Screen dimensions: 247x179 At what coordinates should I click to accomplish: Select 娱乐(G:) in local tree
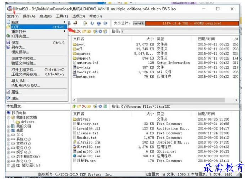pos(23,152)
